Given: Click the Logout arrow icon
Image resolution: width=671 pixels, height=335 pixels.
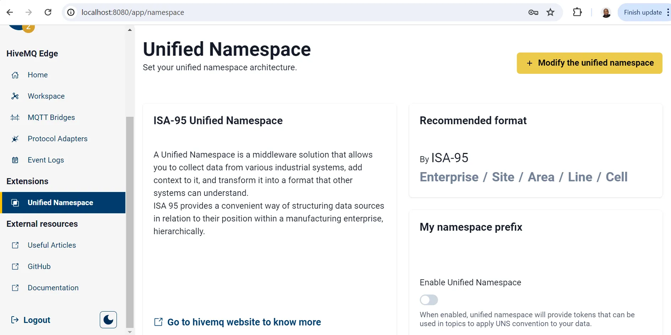Looking at the screenshot, I should 15,320.
